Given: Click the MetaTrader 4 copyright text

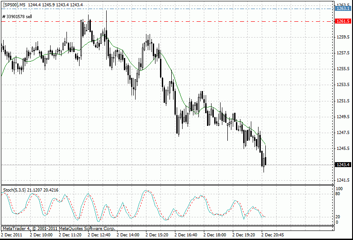Looking at the screenshot, I should click(59, 229).
